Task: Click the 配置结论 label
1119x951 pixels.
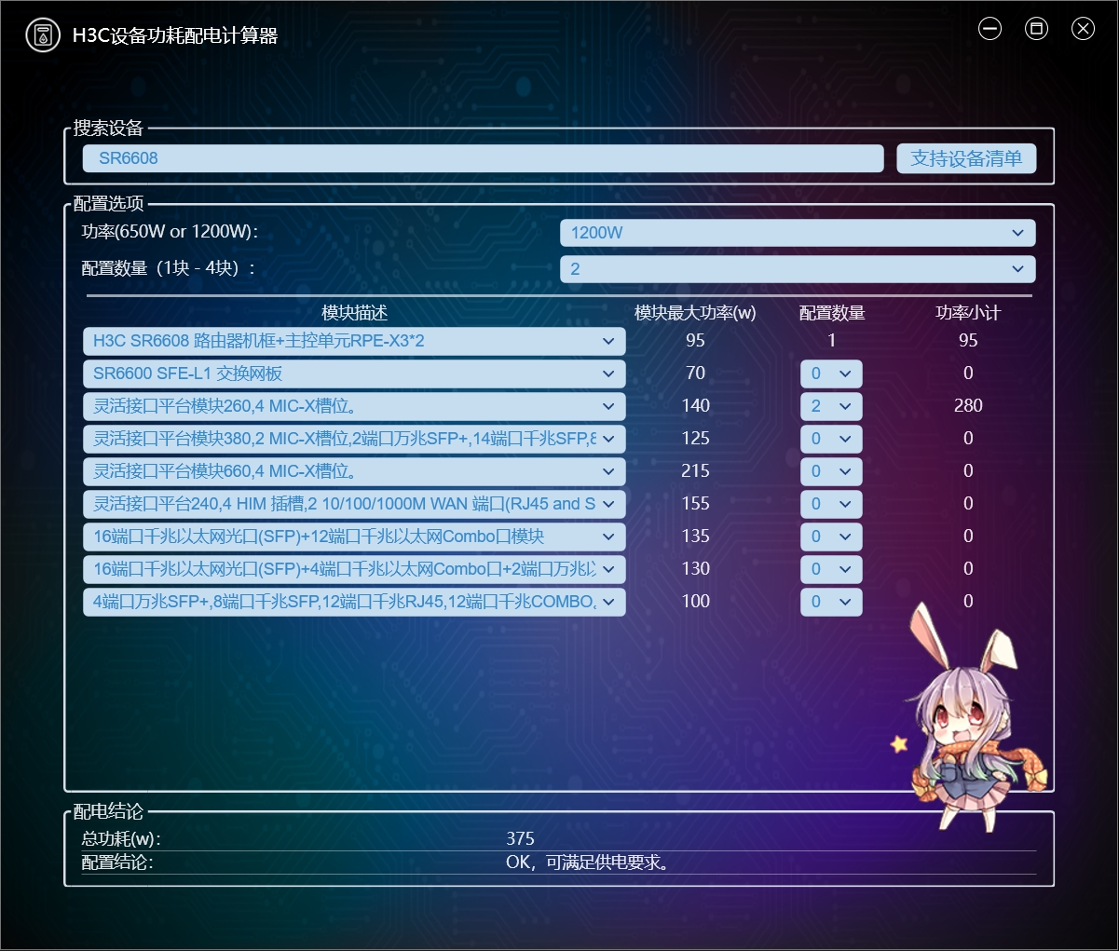Action: click(x=117, y=863)
